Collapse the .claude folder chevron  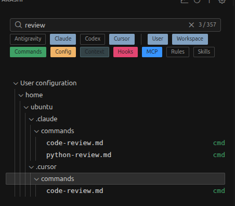click(31, 120)
